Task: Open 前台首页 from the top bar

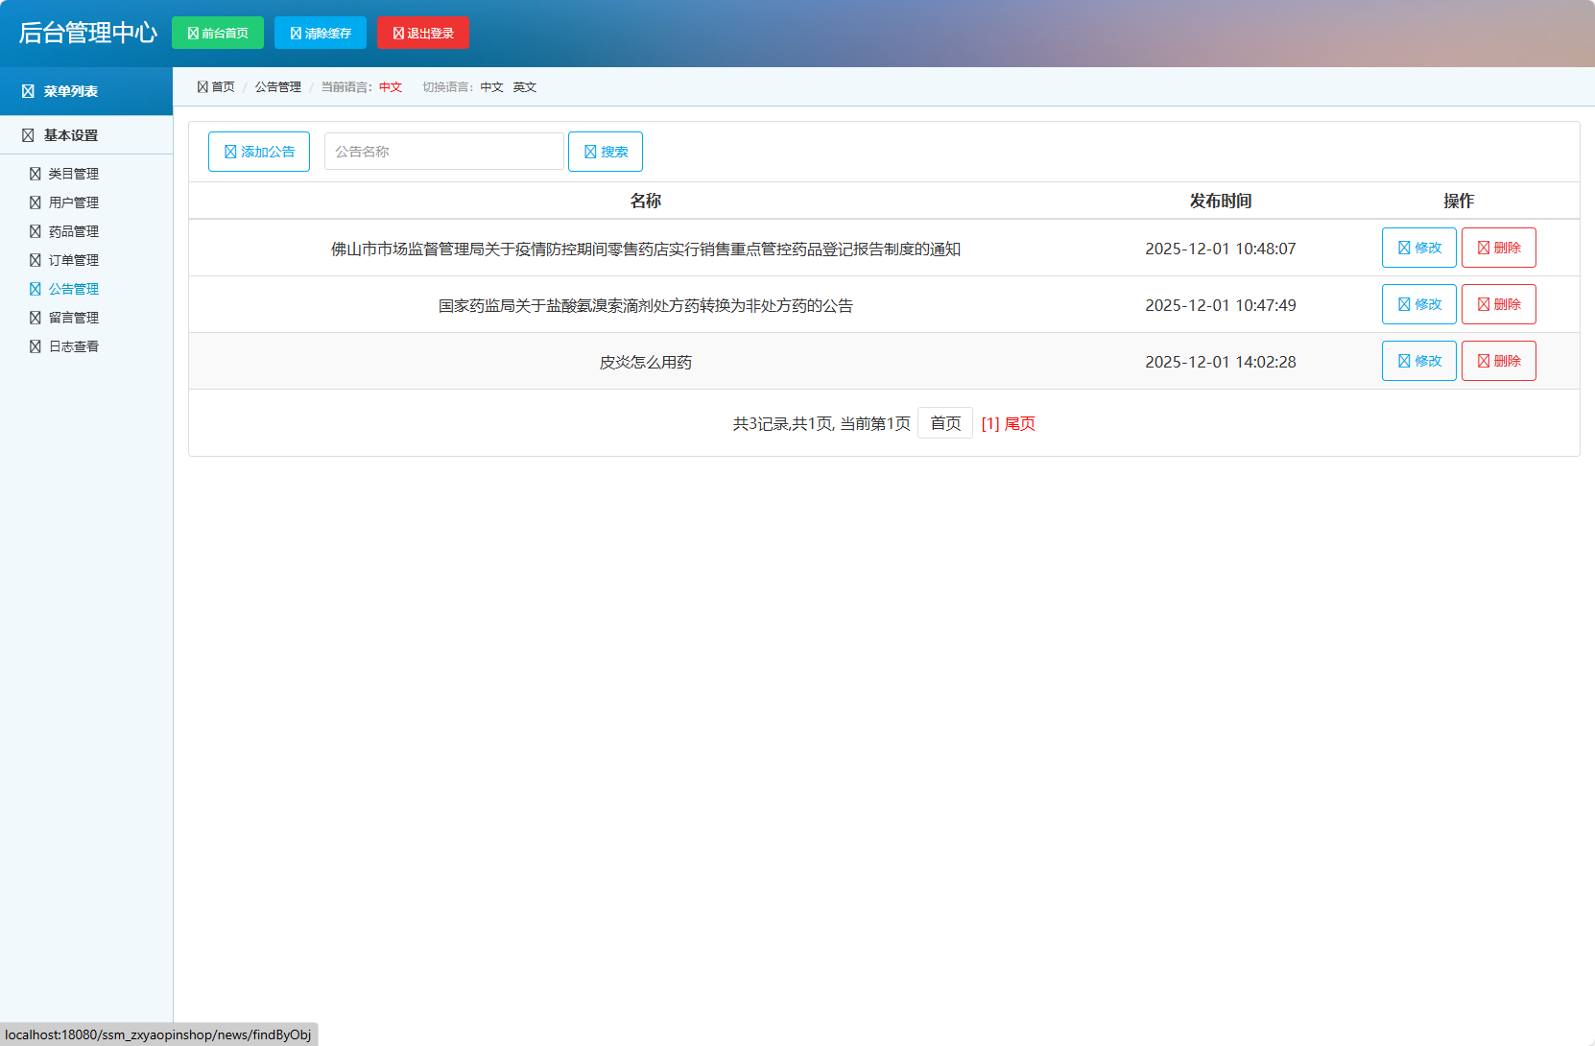Action: tap(217, 32)
